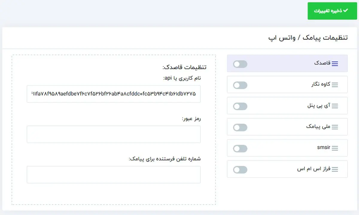Viewport: 359px width, 215px height.
Task: Click the reorder icon for فراز اس ام اس
Action: (335, 169)
